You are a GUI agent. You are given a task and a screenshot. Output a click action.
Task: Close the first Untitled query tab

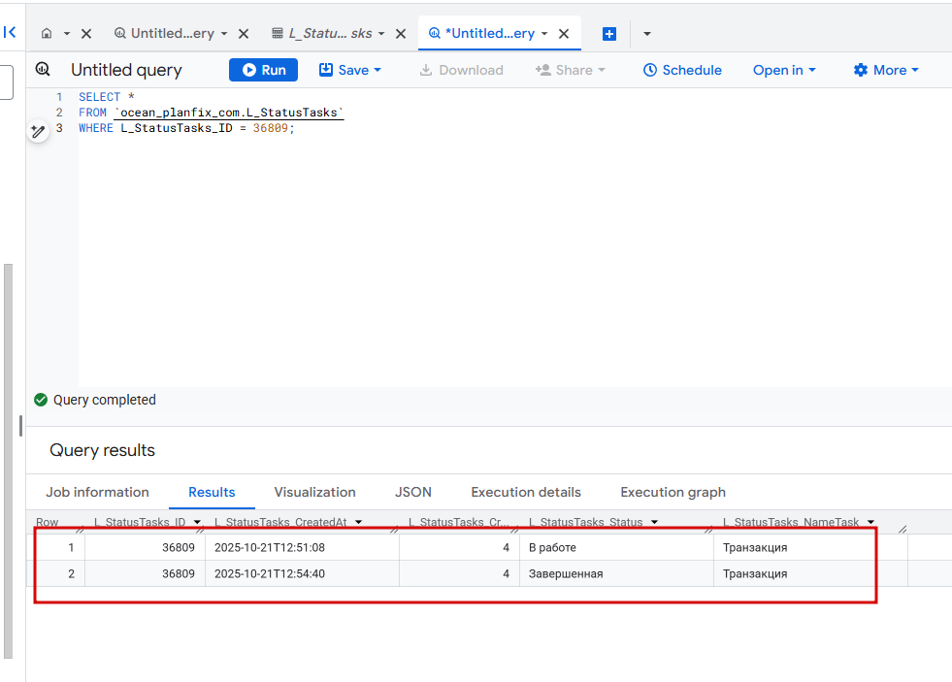pyautogui.click(x=244, y=34)
